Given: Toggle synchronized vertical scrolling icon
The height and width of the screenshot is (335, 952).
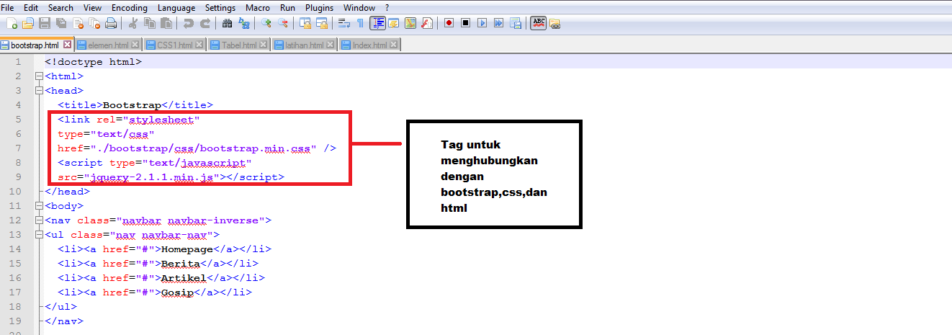Looking at the screenshot, I should click(305, 23).
